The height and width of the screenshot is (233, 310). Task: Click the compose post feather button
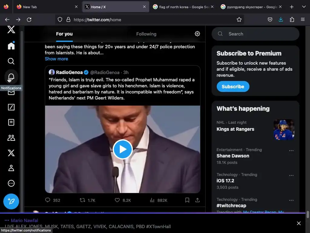11,201
